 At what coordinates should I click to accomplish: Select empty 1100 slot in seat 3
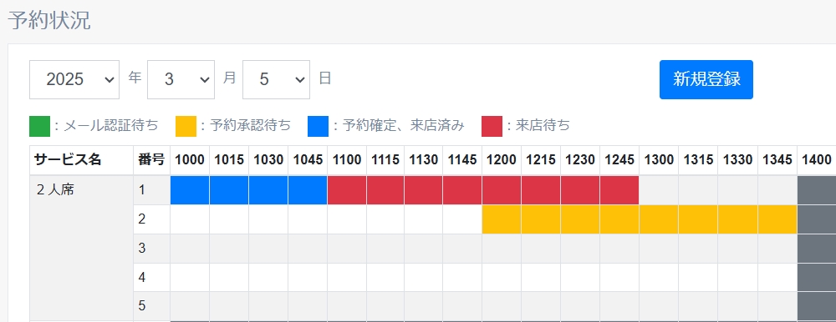(347, 248)
